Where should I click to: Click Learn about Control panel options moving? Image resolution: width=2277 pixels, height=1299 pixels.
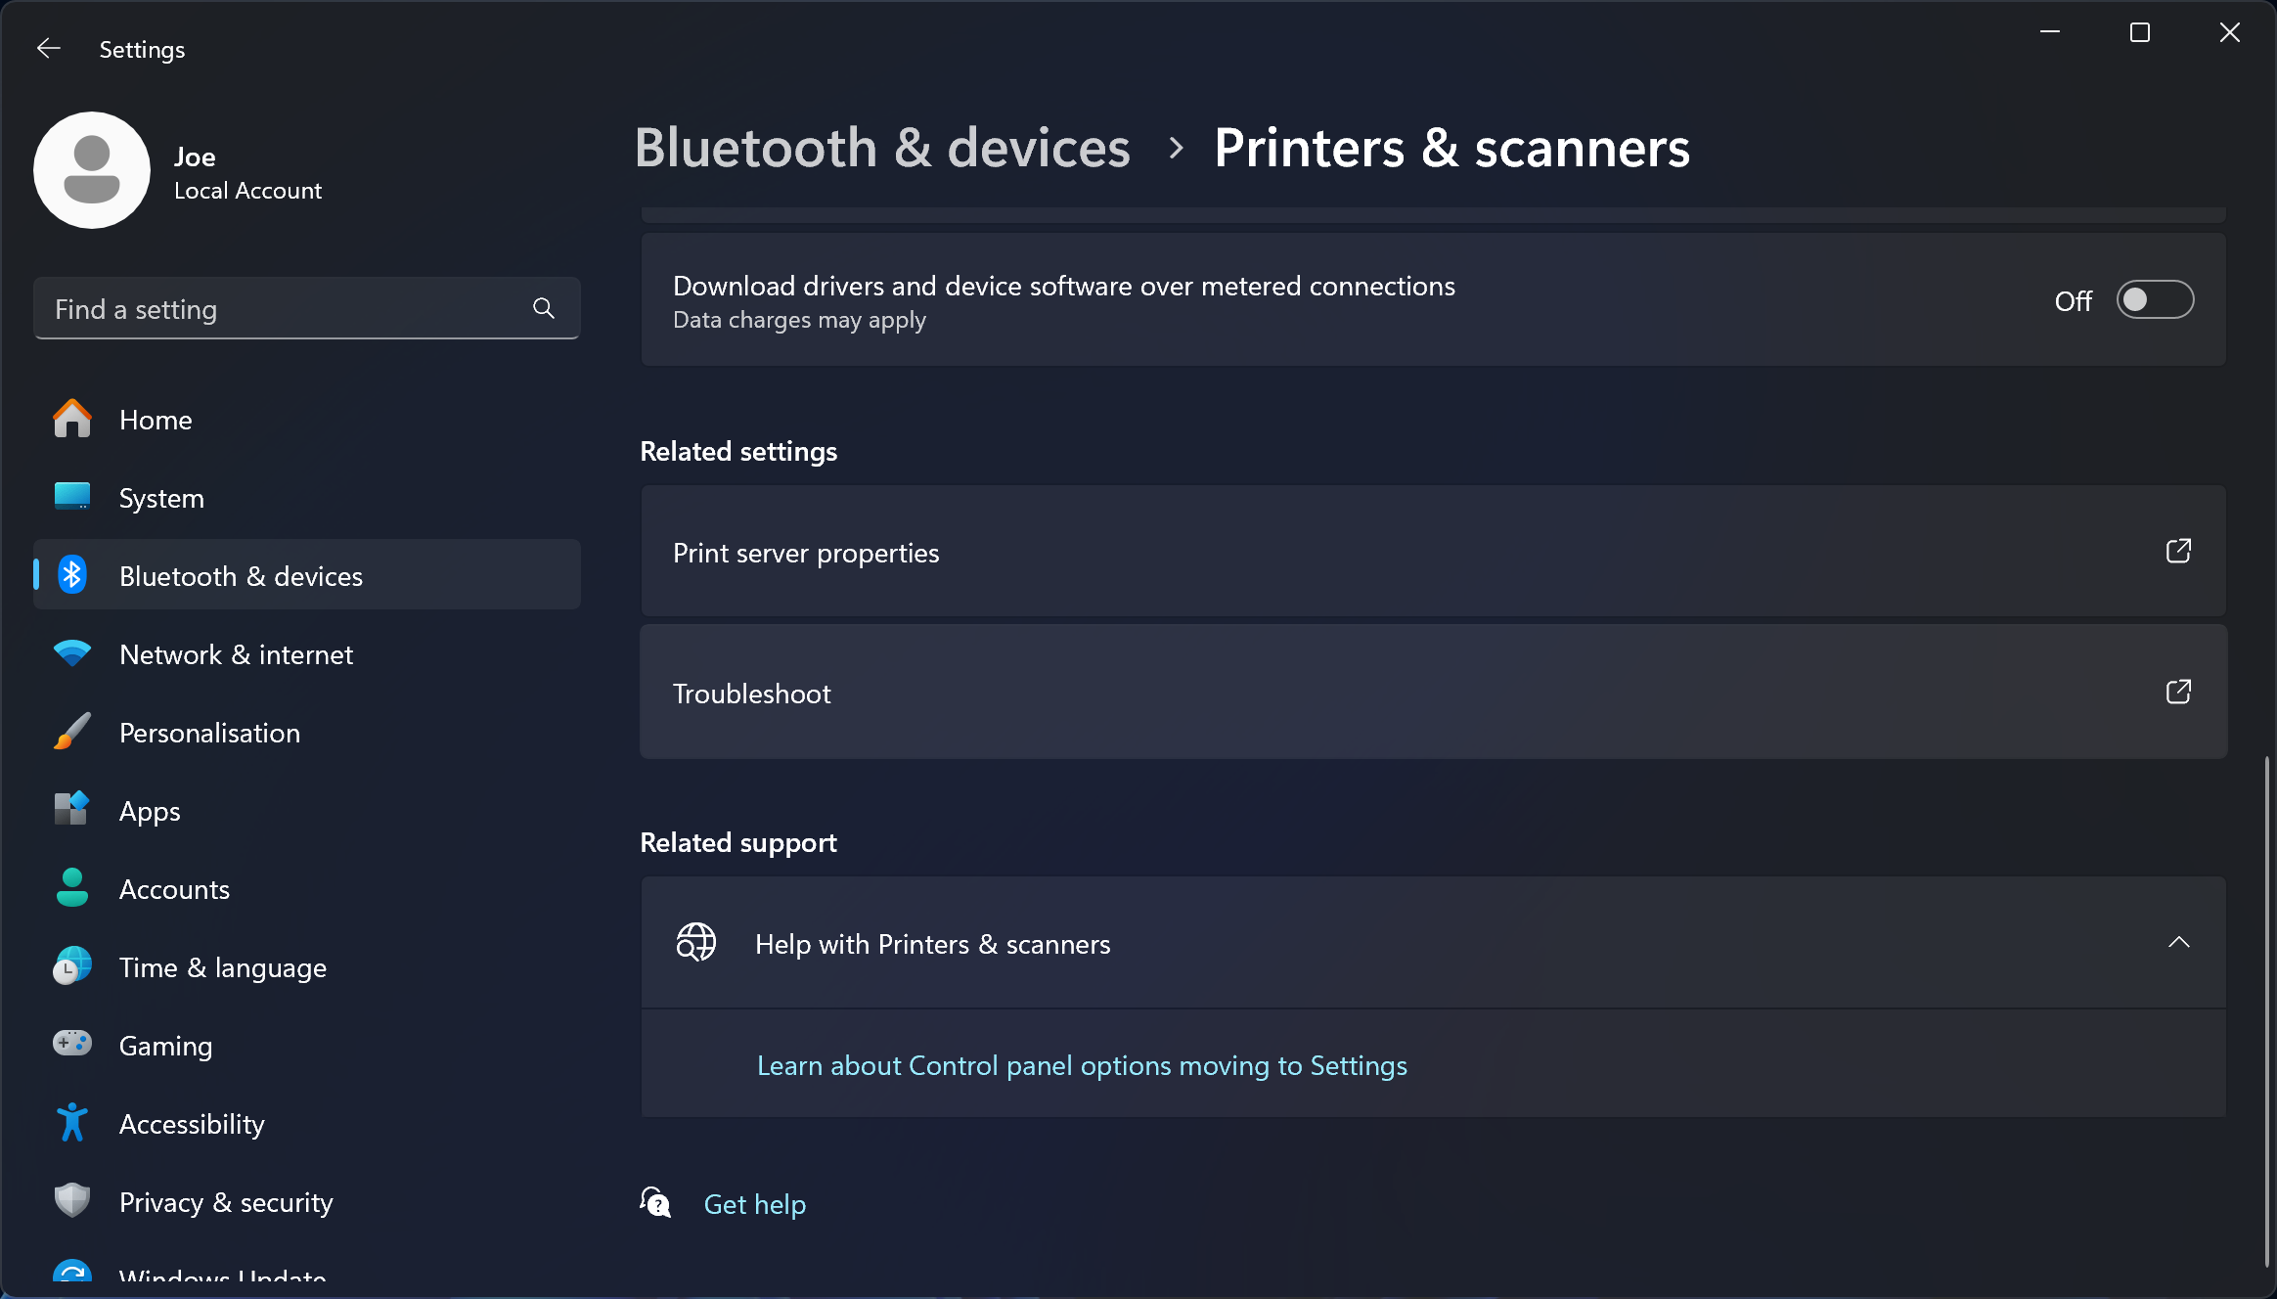coord(1081,1065)
